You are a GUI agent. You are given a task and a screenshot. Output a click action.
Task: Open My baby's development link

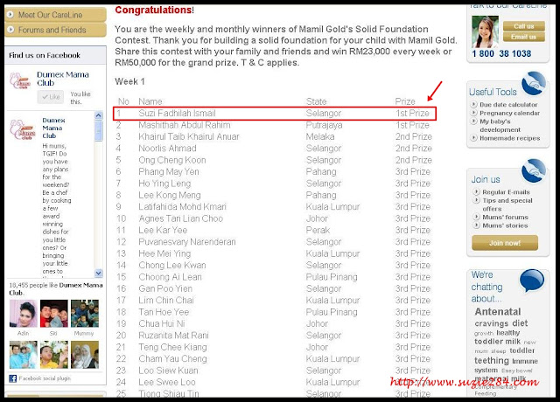point(500,126)
